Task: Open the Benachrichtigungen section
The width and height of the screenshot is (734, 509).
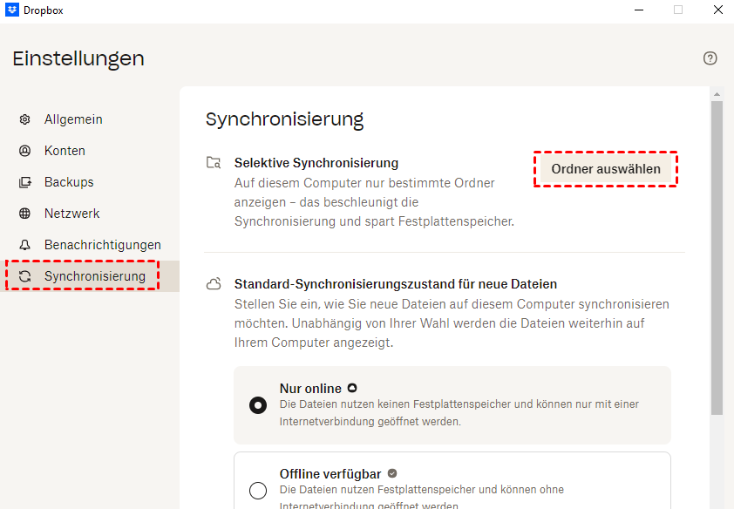Action: click(x=90, y=245)
